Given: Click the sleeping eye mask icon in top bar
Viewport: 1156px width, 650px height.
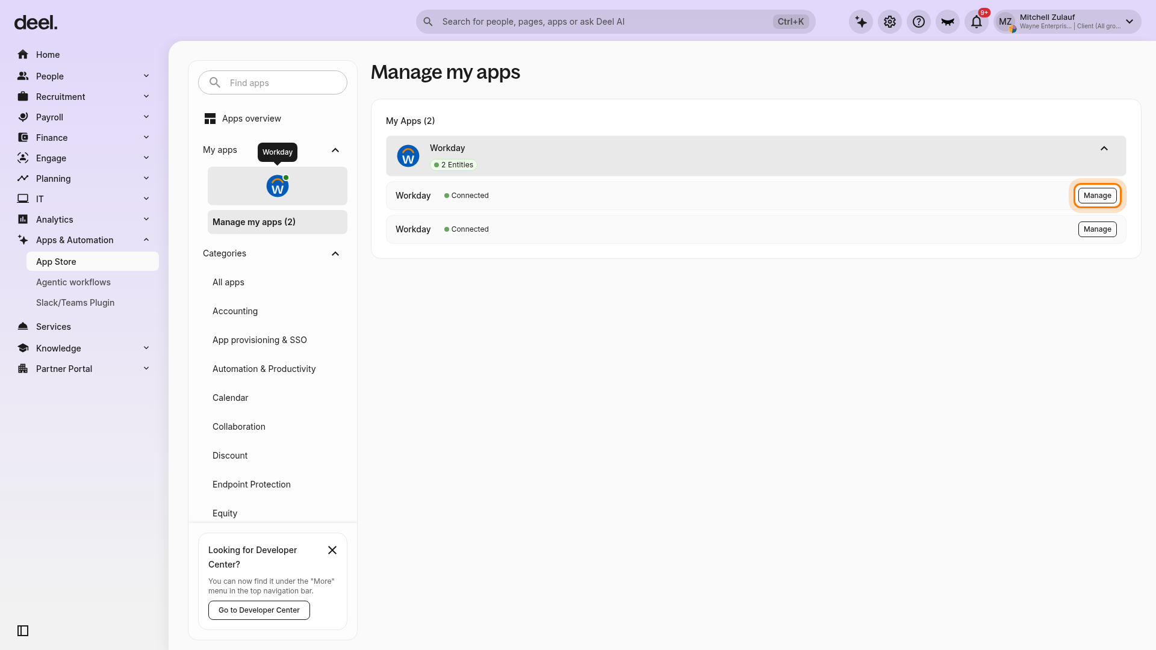Looking at the screenshot, I should click(x=948, y=22).
